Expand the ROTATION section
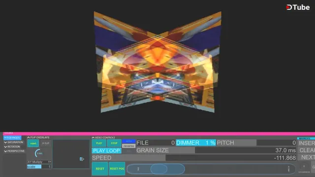Viewport: 315px width, 177px height. [12, 147]
